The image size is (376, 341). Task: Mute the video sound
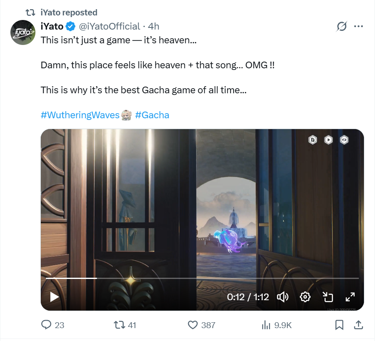(x=283, y=297)
